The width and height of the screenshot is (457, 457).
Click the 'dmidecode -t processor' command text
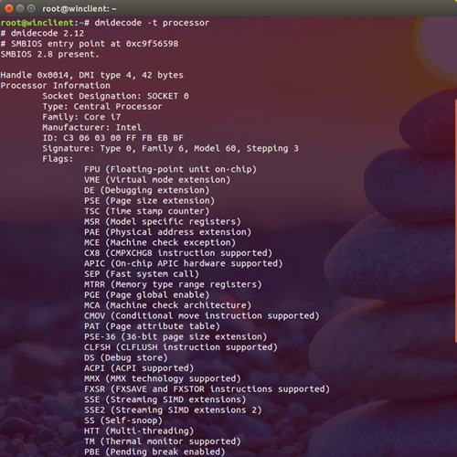point(152,23)
